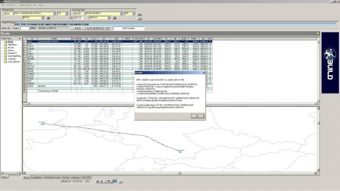Click OK in the Results dialog
The height and width of the screenshot is (191, 340).
197,116
